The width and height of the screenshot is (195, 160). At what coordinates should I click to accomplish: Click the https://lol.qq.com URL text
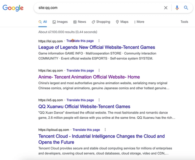pyautogui.click(x=51, y=41)
